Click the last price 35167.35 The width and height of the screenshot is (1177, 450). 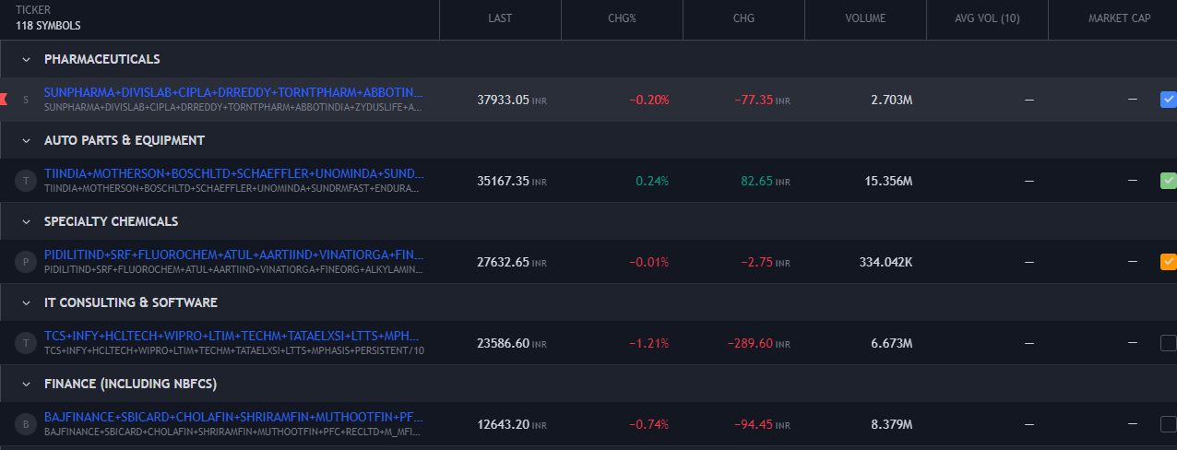[504, 181]
